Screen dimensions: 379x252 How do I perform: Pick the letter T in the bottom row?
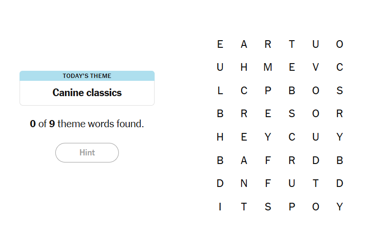click(244, 207)
